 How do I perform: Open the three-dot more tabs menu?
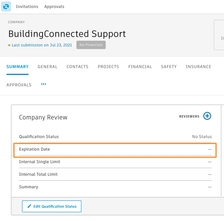[43, 84]
